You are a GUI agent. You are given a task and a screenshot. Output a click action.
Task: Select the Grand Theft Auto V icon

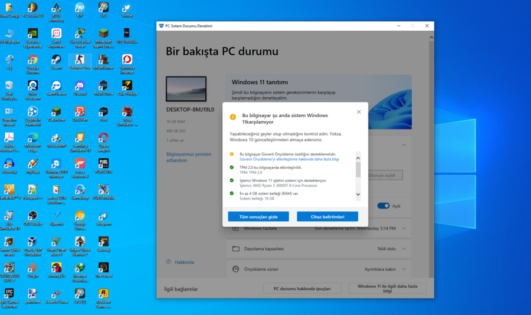tap(56, 246)
